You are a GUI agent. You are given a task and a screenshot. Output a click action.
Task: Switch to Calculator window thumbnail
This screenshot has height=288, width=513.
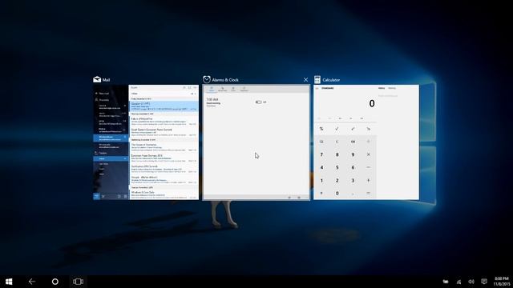(x=366, y=142)
